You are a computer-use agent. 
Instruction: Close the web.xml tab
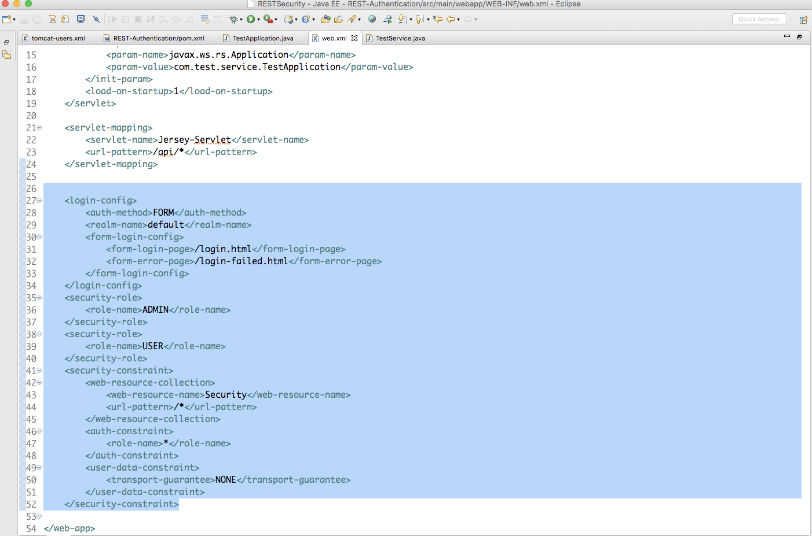[x=354, y=38]
